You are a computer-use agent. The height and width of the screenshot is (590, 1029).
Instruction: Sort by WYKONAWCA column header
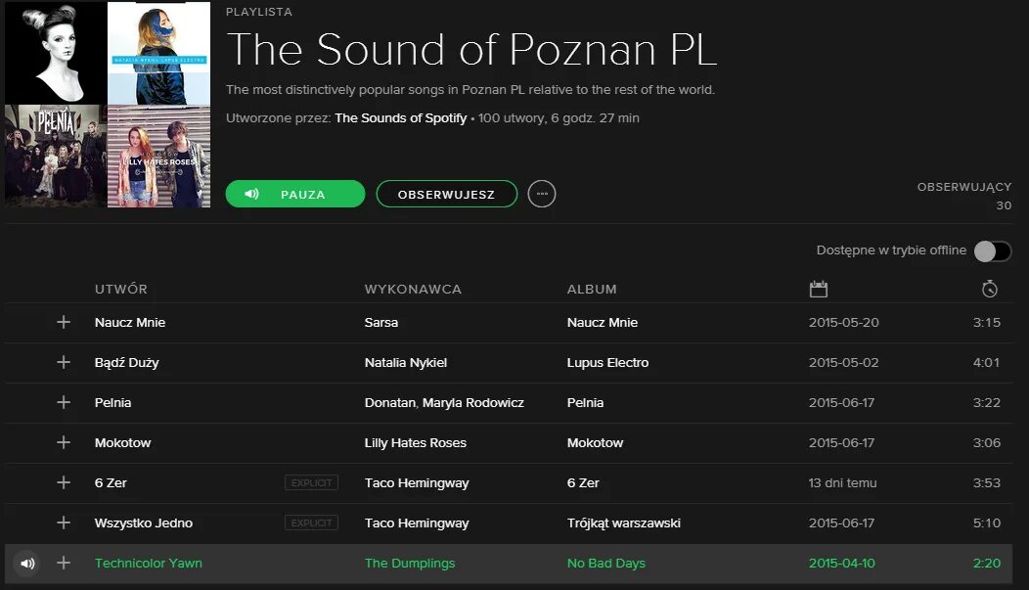pos(413,289)
